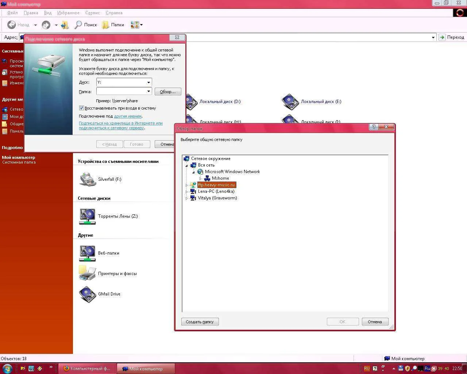Click the Back (Назад) arrow icon

[12, 25]
